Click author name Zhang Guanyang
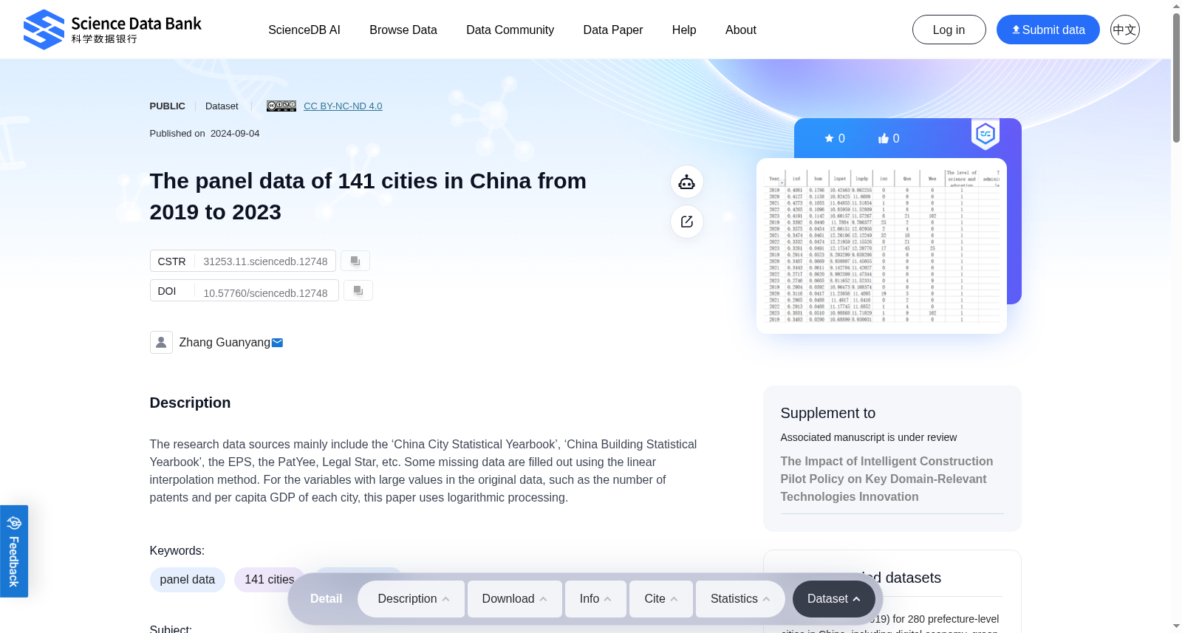Image resolution: width=1182 pixels, height=633 pixels. 225,343
